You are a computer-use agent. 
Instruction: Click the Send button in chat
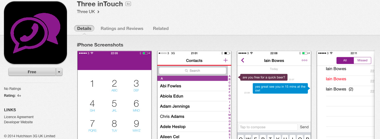coord(304,127)
